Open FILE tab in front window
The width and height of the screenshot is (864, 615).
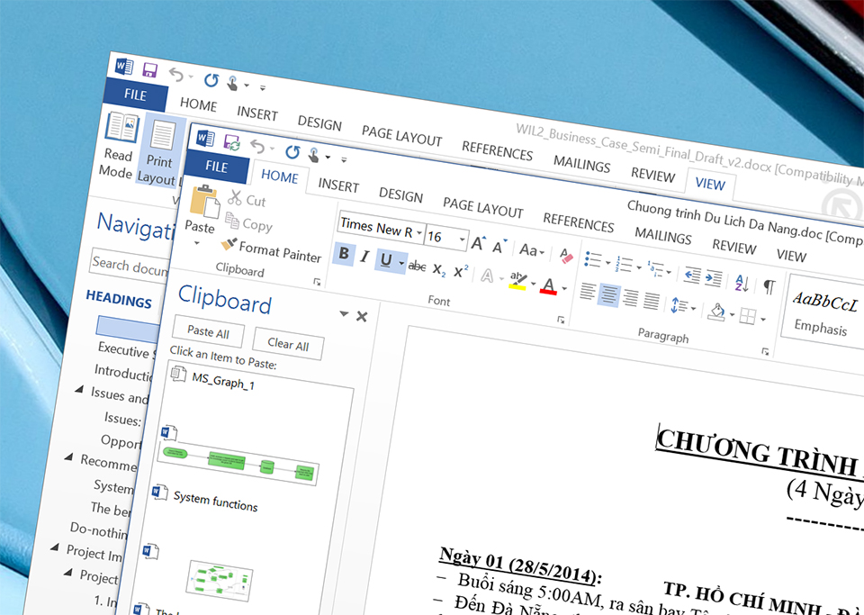[216, 167]
